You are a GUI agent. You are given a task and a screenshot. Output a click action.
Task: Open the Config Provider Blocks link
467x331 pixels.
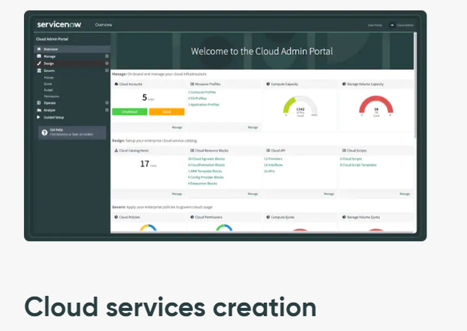coord(205,177)
